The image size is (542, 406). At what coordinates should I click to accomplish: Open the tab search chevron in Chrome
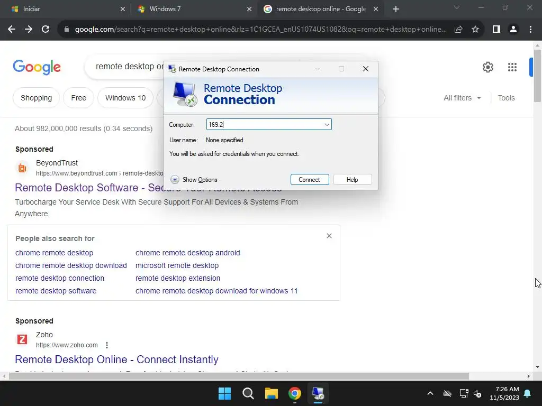click(457, 7)
